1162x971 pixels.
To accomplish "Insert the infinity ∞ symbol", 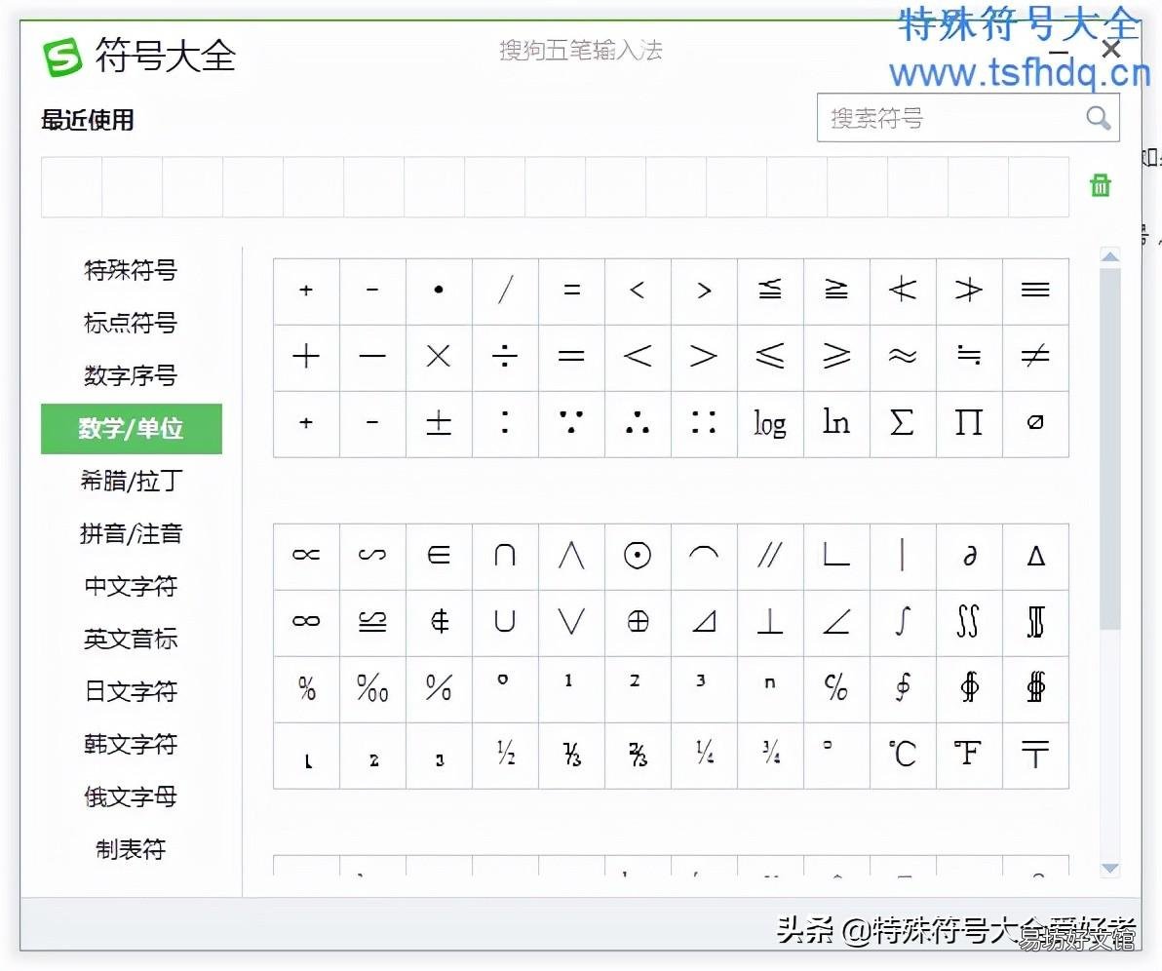I will coord(306,622).
